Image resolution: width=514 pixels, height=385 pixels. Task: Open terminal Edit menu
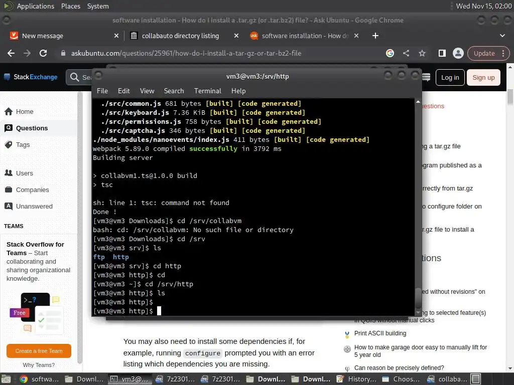pyautogui.click(x=123, y=91)
